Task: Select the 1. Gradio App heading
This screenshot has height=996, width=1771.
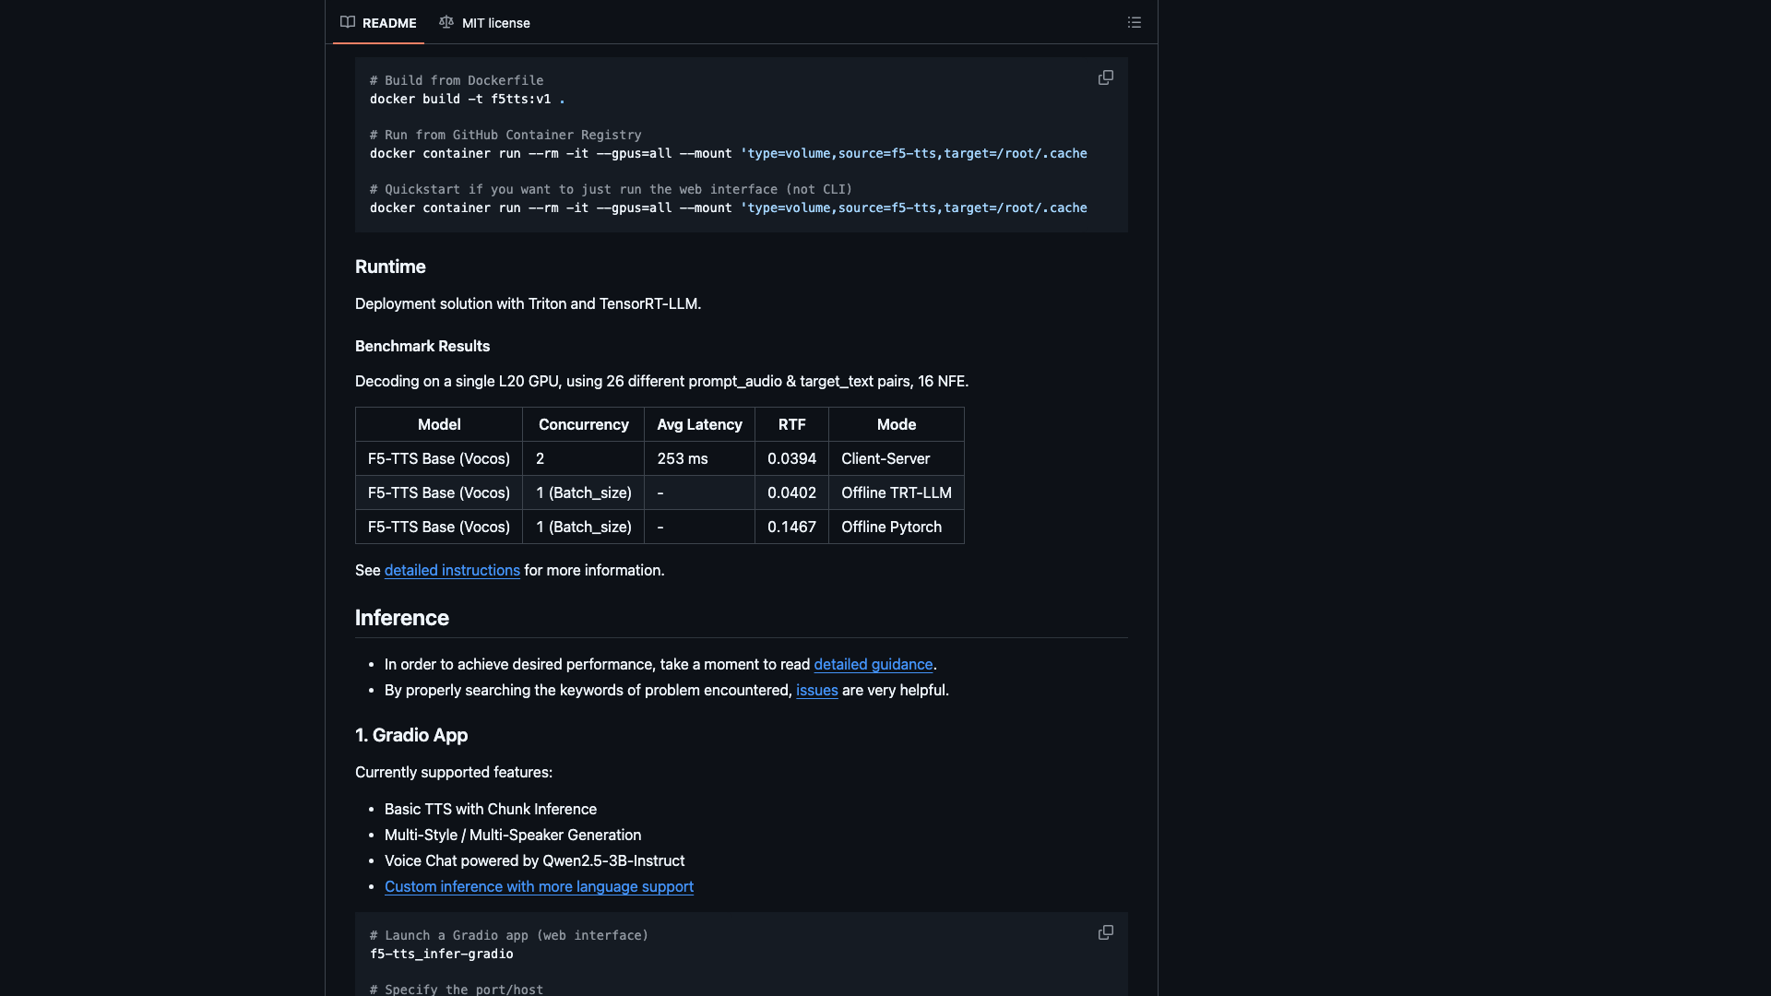Action: coord(411,735)
